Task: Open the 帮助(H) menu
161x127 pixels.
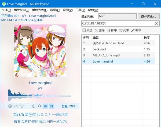Action: click(93, 10)
